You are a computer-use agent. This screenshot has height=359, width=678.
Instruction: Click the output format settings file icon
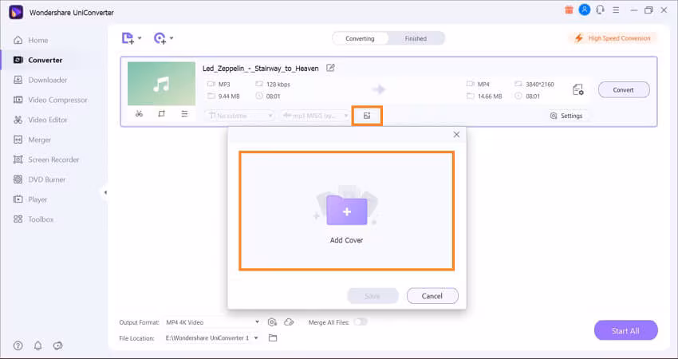(x=577, y=90)
